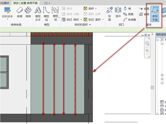Screen dimensions: 166x124
Task: Open the 模型组 dropdown arrow
Action: coord(59,18)
